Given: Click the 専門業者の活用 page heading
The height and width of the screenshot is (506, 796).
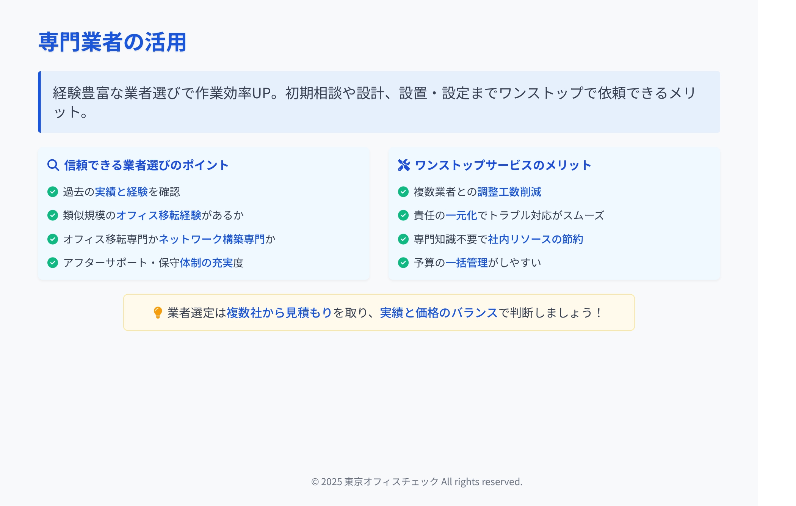Looking at the screenshot, I should [113, 42].
